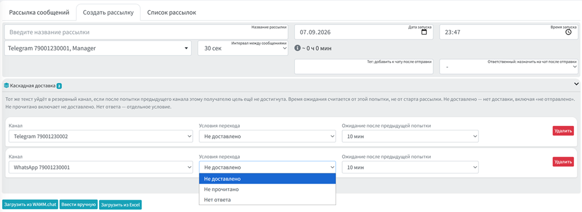The image size is (582, 212).
Task: Choose Не доставлено option in open list
Action: [267, 179]
